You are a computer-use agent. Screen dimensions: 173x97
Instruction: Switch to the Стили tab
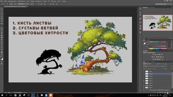pyautogui.click(x=151, y=51)
